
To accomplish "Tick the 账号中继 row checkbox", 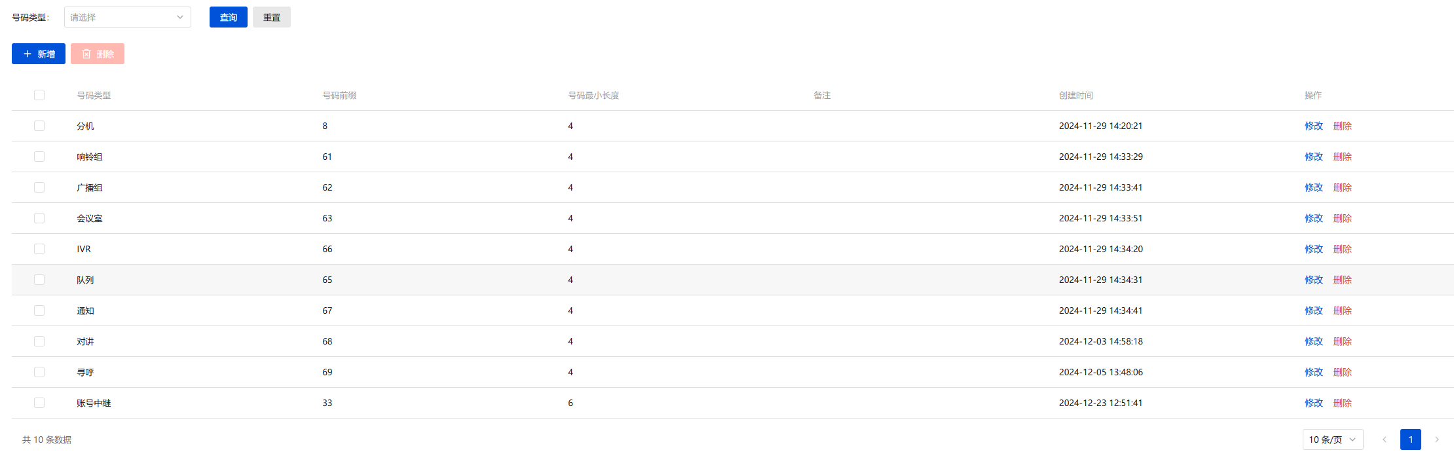I will pyautogui.click(x=39, y=403).
